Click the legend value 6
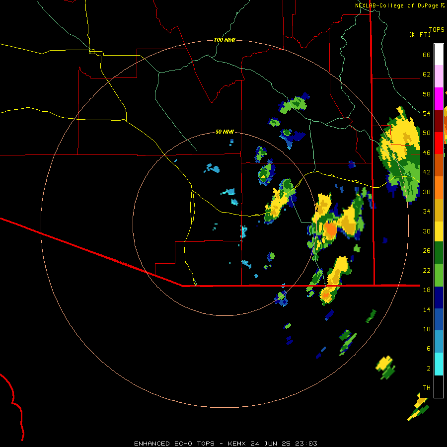Image resolution: width=447 pixels, height=447 pixels. point(429,349)
